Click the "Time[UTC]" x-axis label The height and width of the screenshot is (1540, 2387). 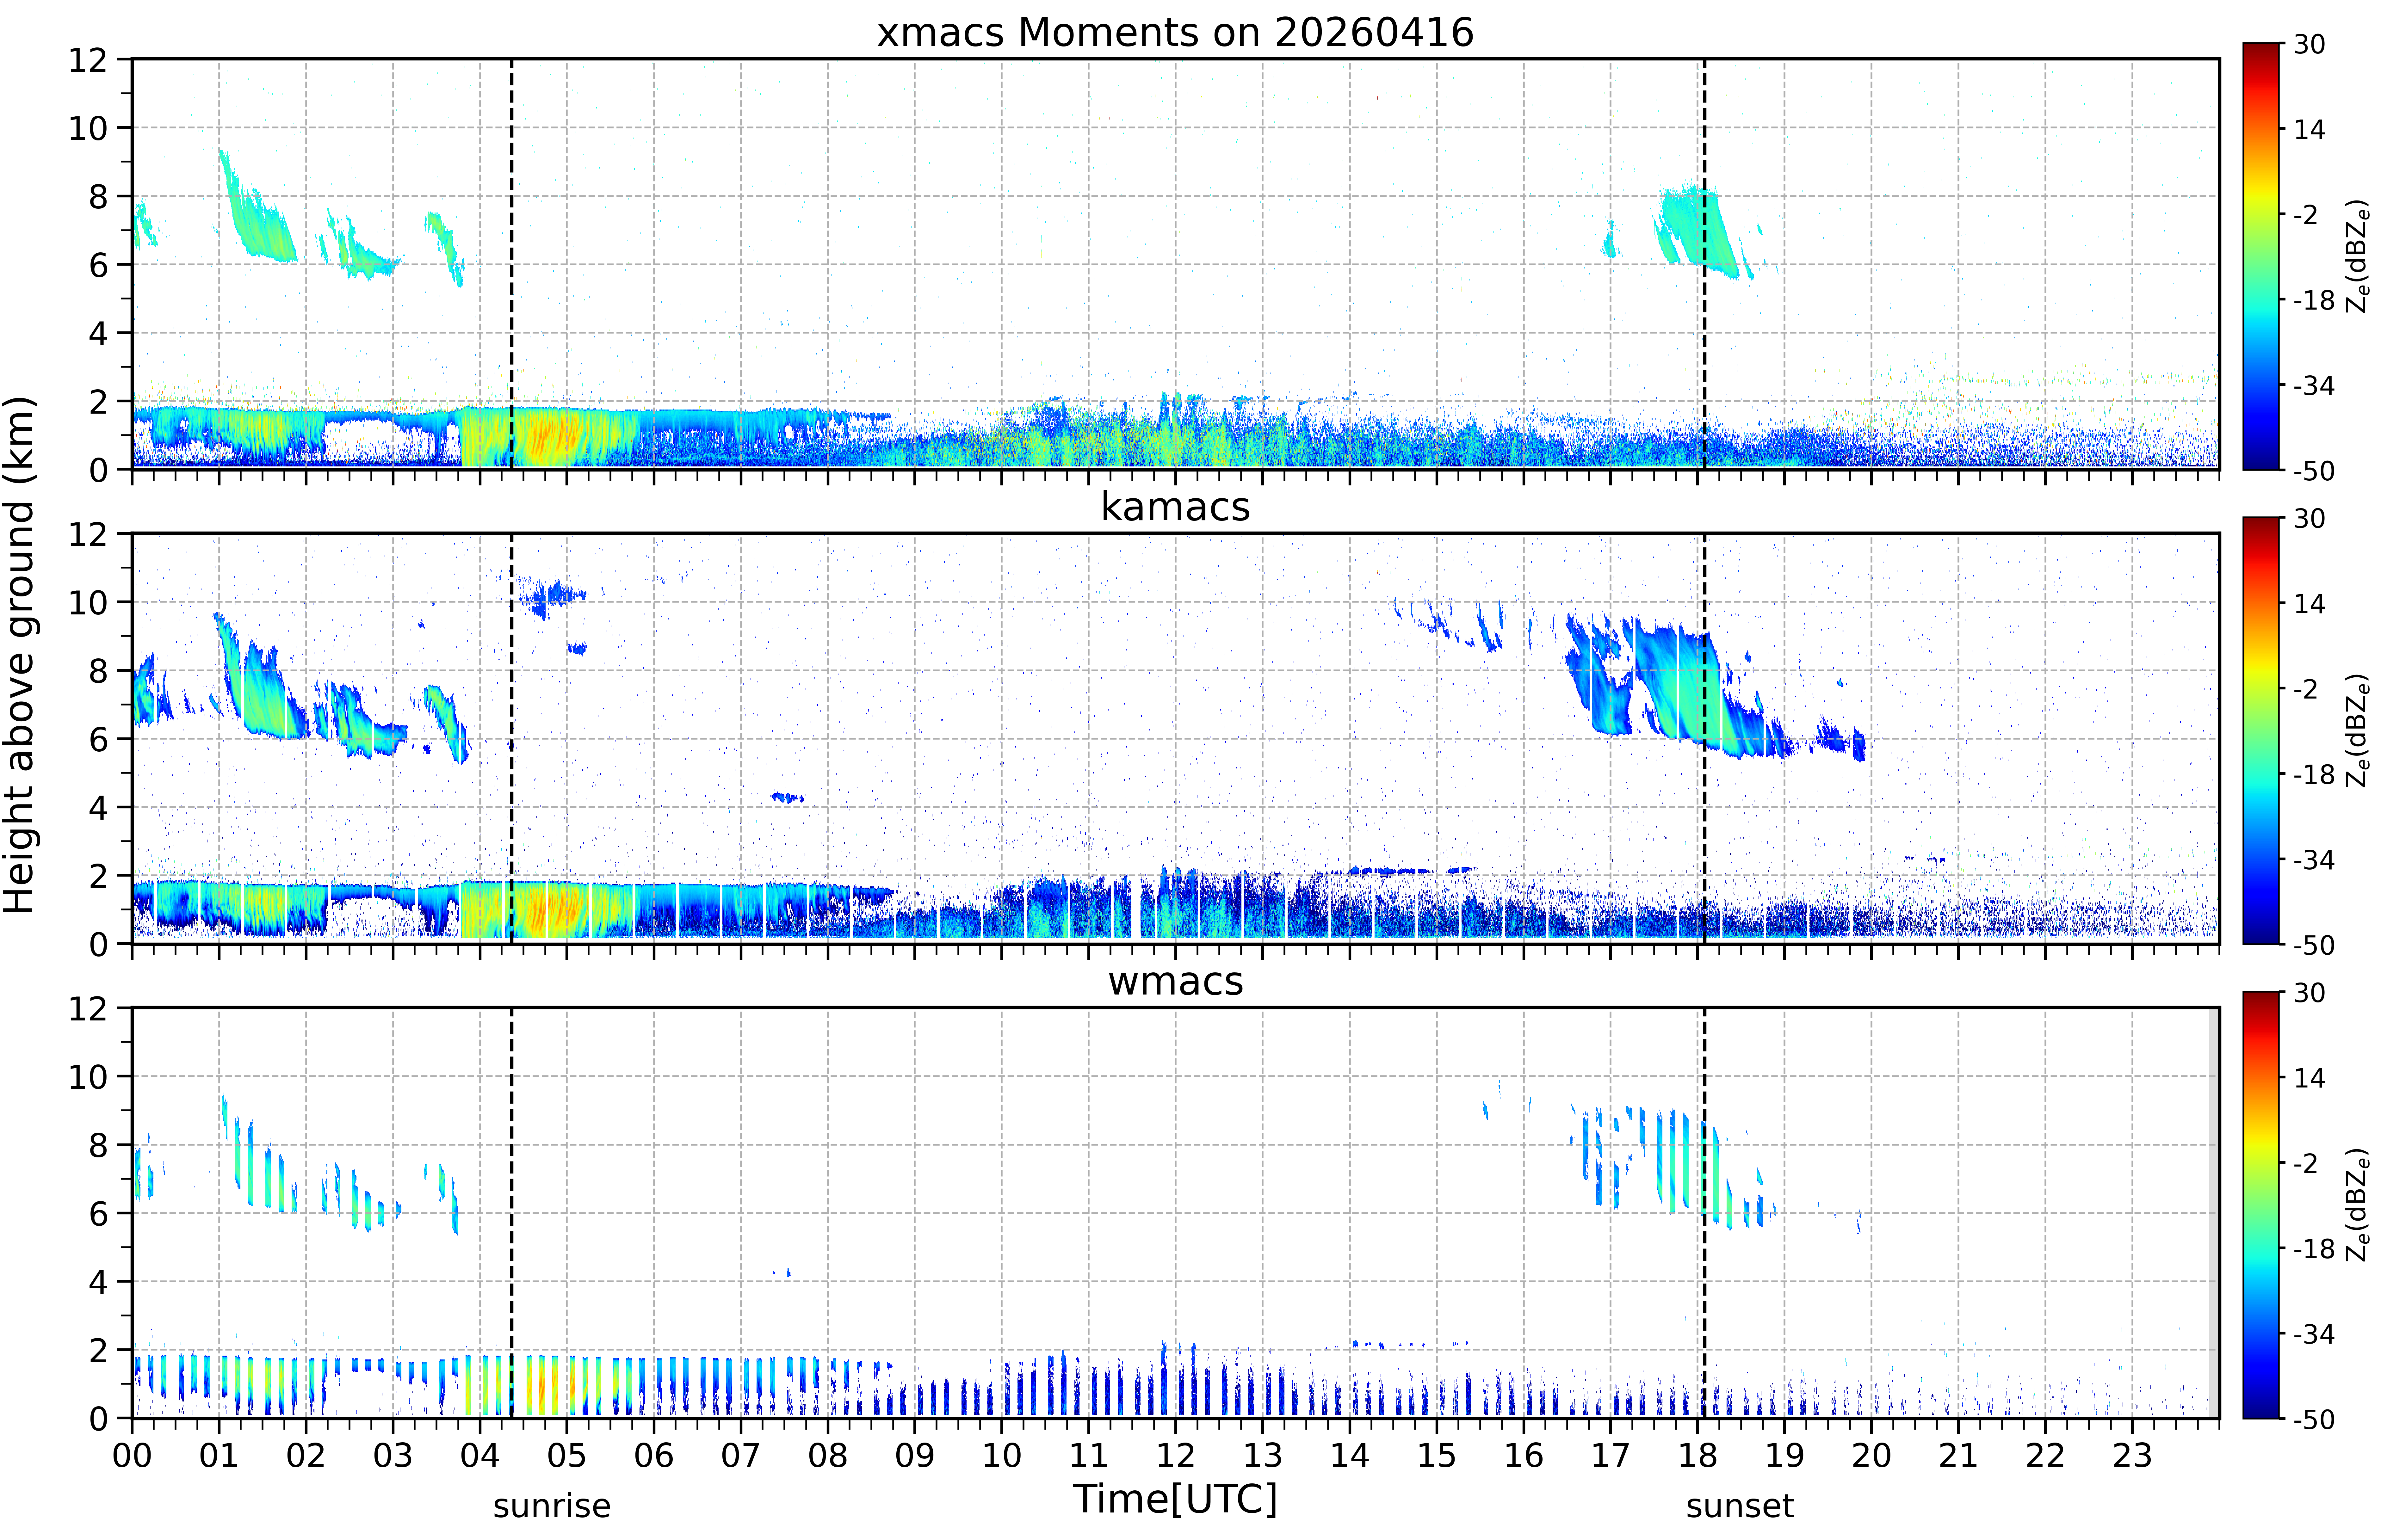[1175, 1499]
